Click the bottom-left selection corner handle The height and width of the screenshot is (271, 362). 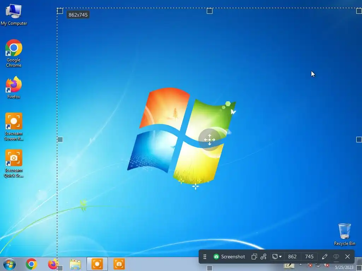60,268
